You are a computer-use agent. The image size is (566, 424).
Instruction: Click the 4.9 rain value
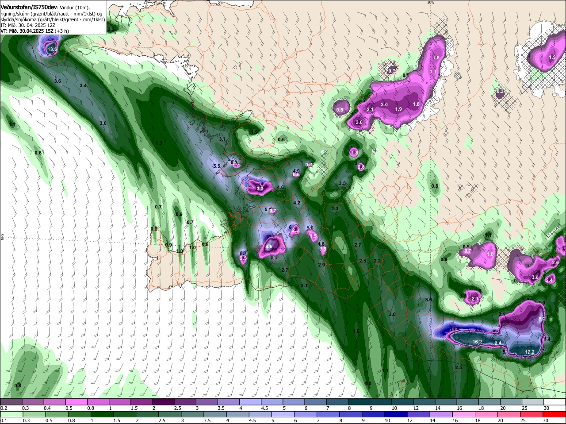point(297,171)
